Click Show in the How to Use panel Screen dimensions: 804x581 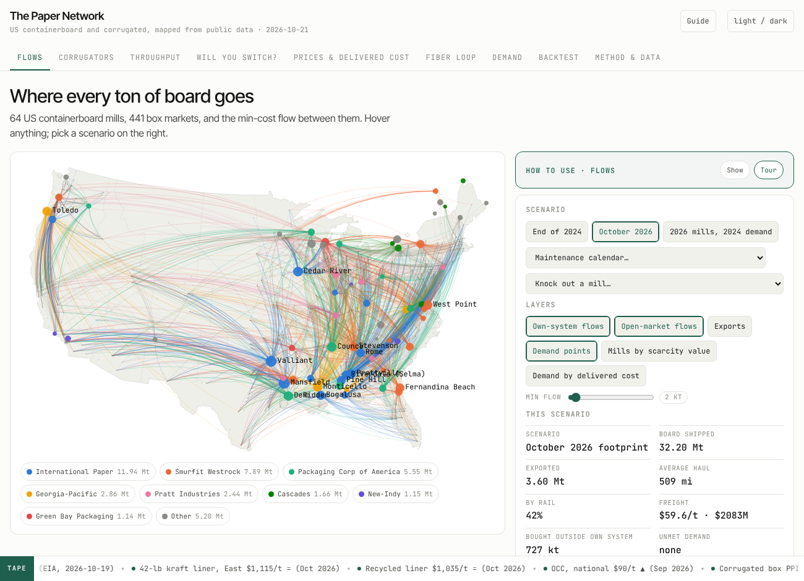pyautogui.click(x=735, y=170)
